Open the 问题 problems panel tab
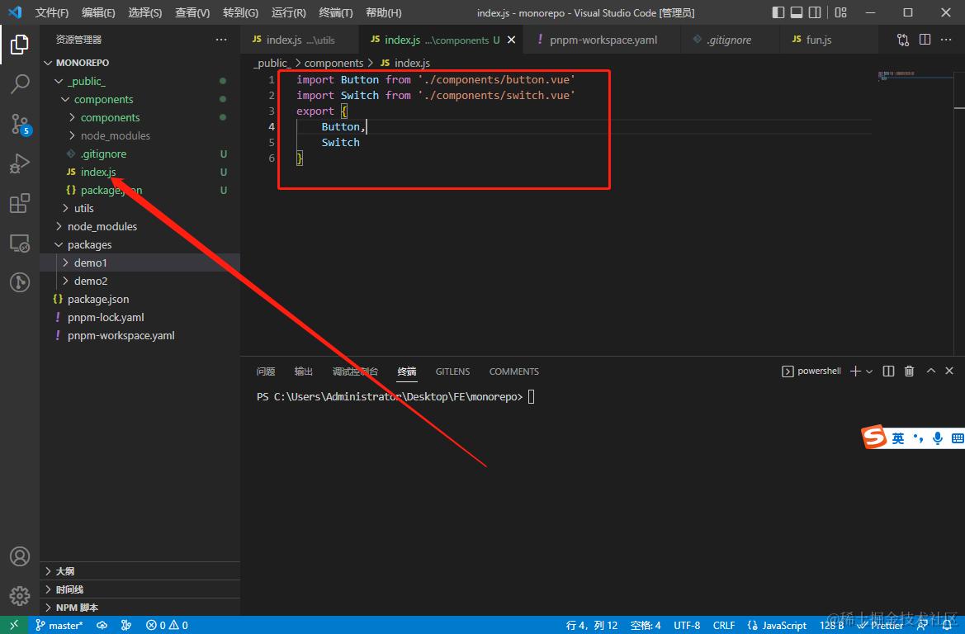This screenshot has height=634, width=965. point(266,371)
